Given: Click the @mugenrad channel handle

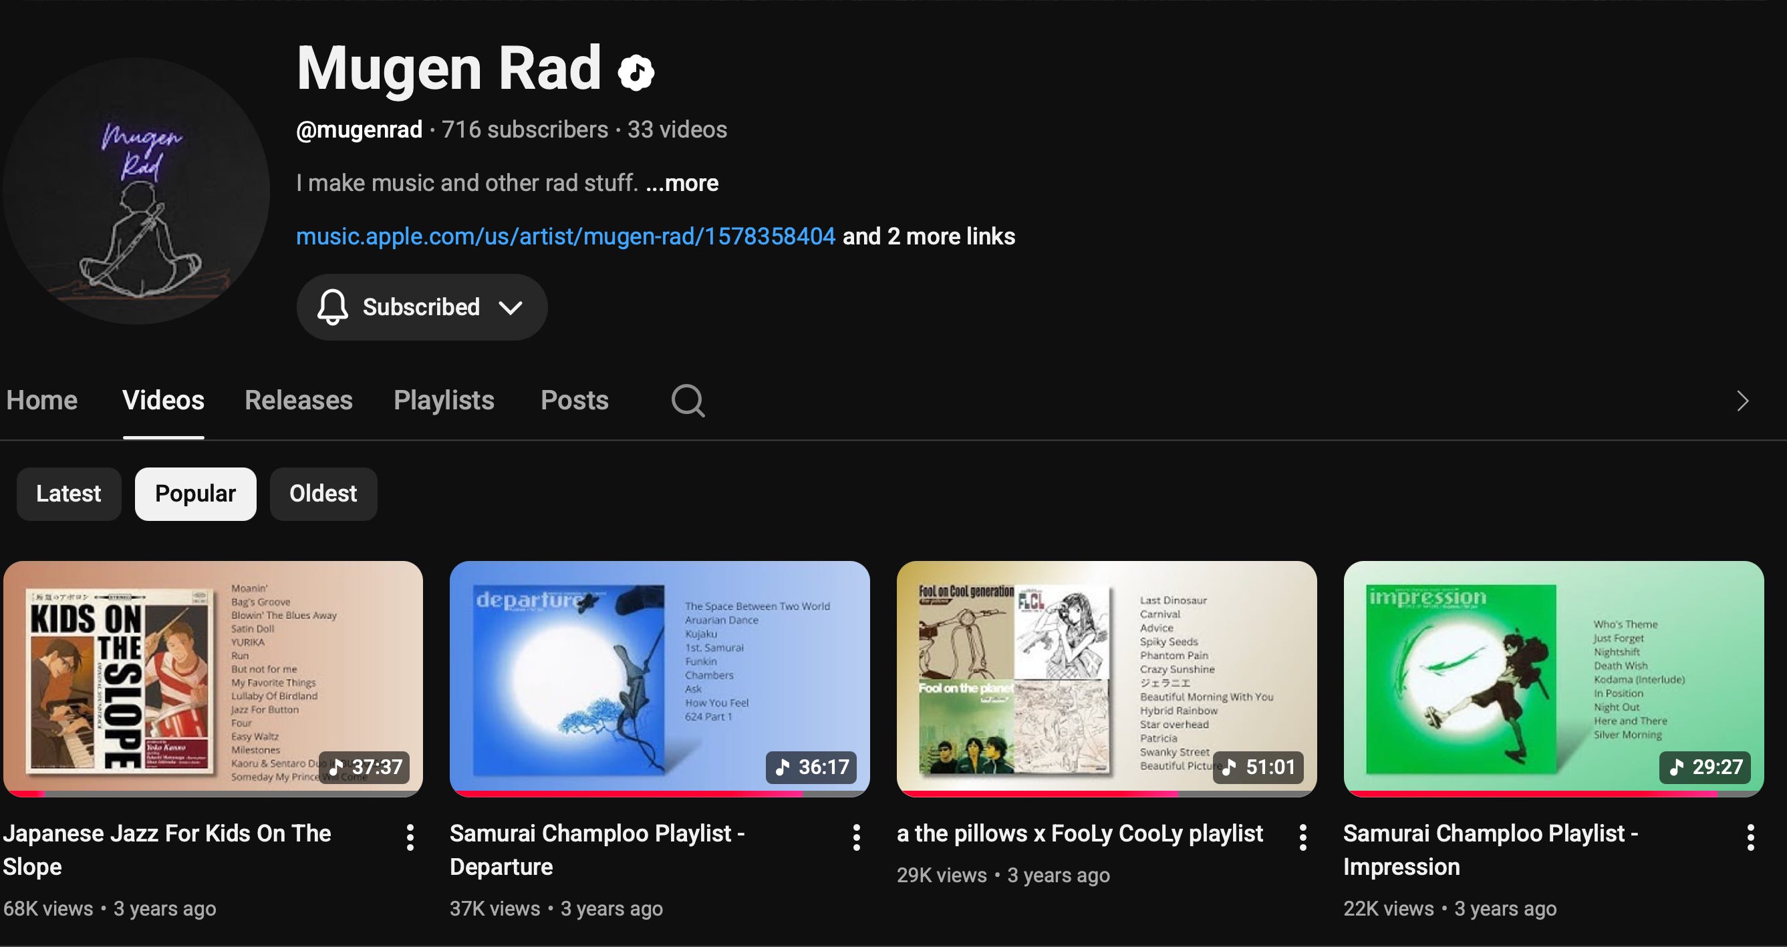Looking at the screenshot, I should pyautogui.click(x=360, y=130).
